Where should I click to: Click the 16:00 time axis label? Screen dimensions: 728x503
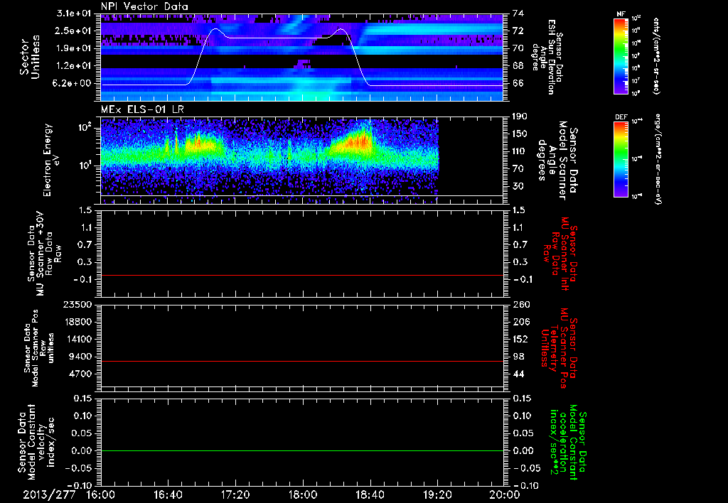(101, 494)
